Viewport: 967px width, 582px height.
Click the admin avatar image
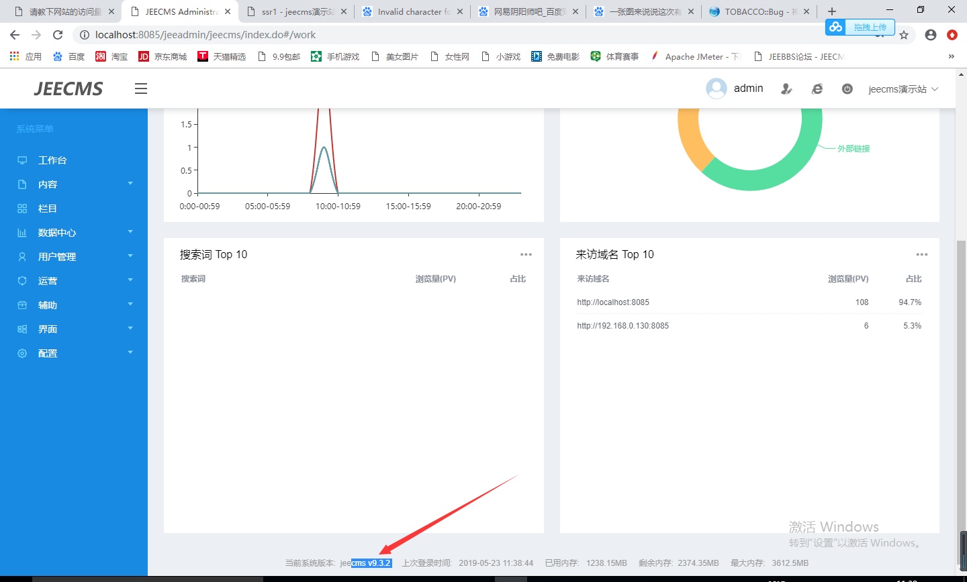tap(717, 89)
